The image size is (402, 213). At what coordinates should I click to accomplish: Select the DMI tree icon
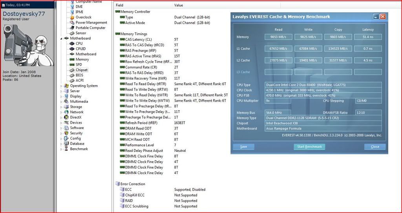(72, 7)
